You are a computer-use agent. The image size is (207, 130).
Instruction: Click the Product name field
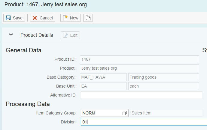[x=139, y=68]
